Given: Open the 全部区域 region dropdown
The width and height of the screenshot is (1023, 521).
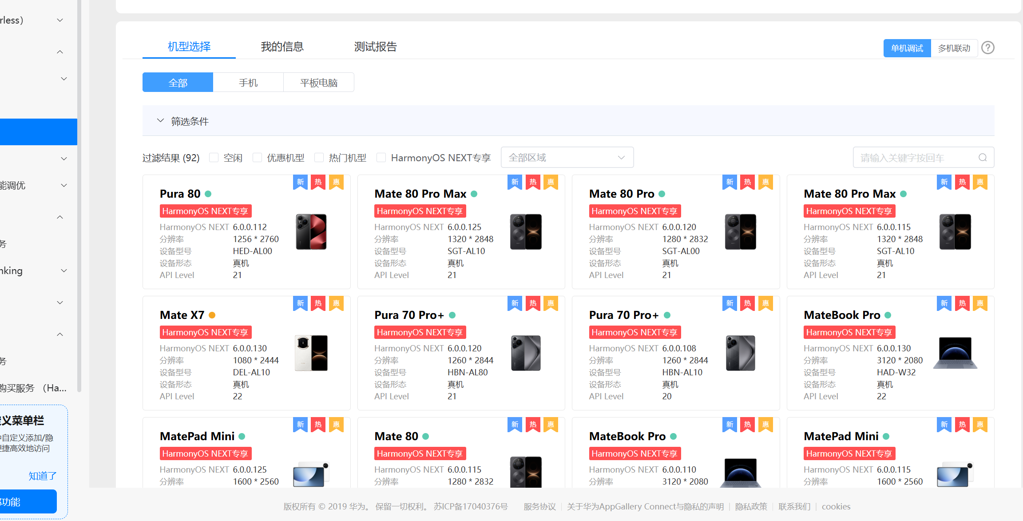Looking at the screenshot, I should (x=567, y=158).
